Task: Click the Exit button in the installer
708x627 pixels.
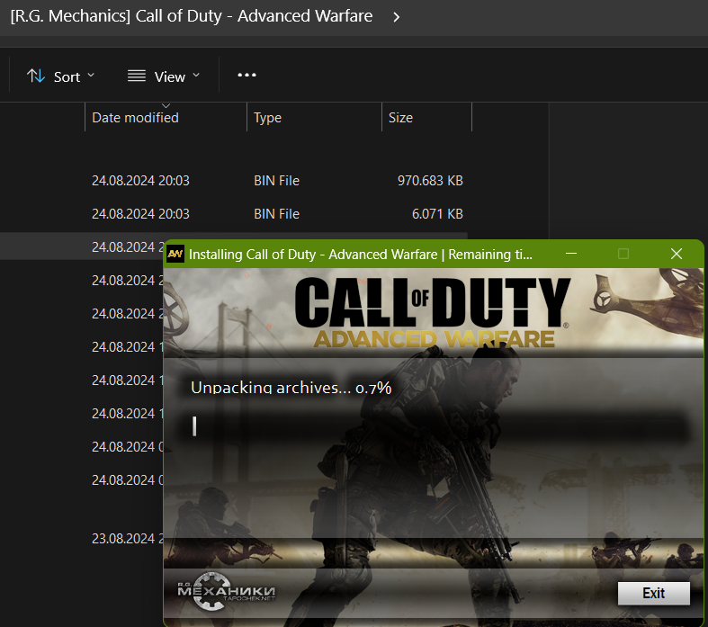Action: [x=653, y=593]
